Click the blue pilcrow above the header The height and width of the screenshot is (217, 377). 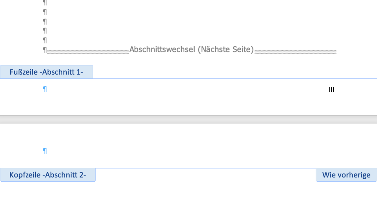click(45, 150)
